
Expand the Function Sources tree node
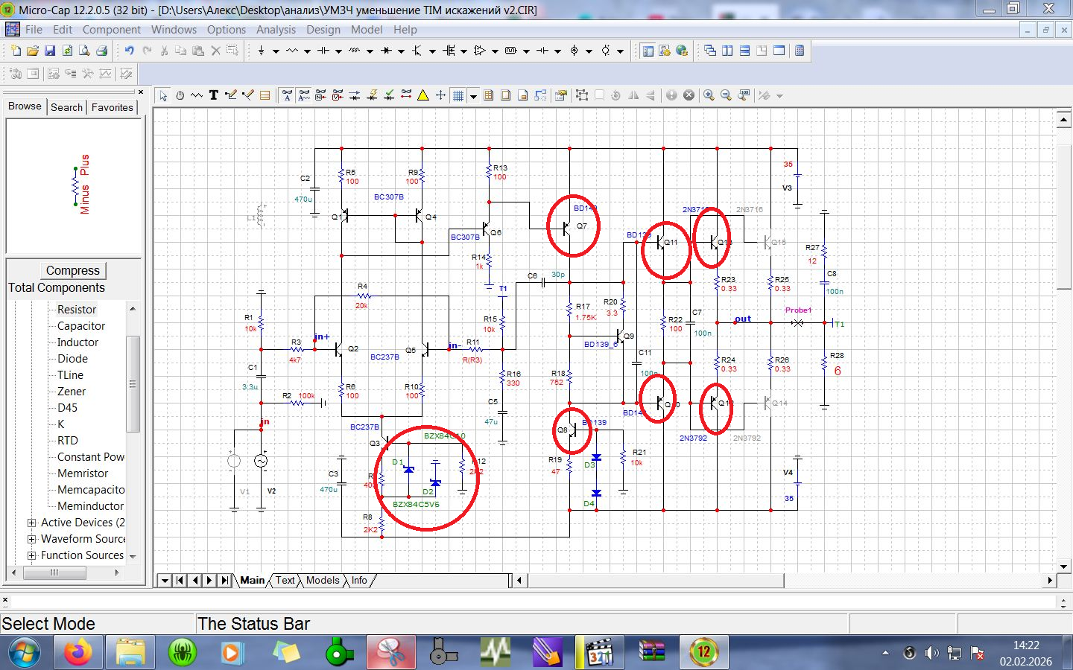pos(31,555)
